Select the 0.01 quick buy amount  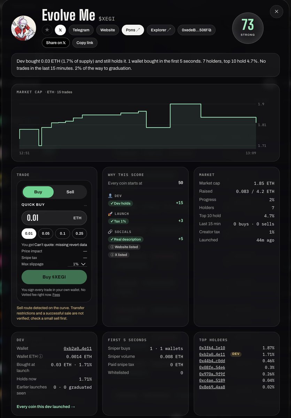point(29,233)
